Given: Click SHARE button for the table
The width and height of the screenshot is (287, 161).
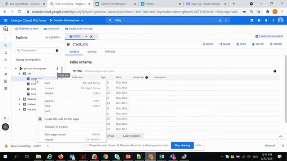Looking at the screenshot, I should [x=225, y=44].
